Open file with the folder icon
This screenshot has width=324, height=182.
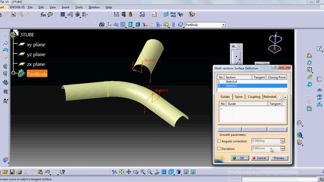click(5, 172)
